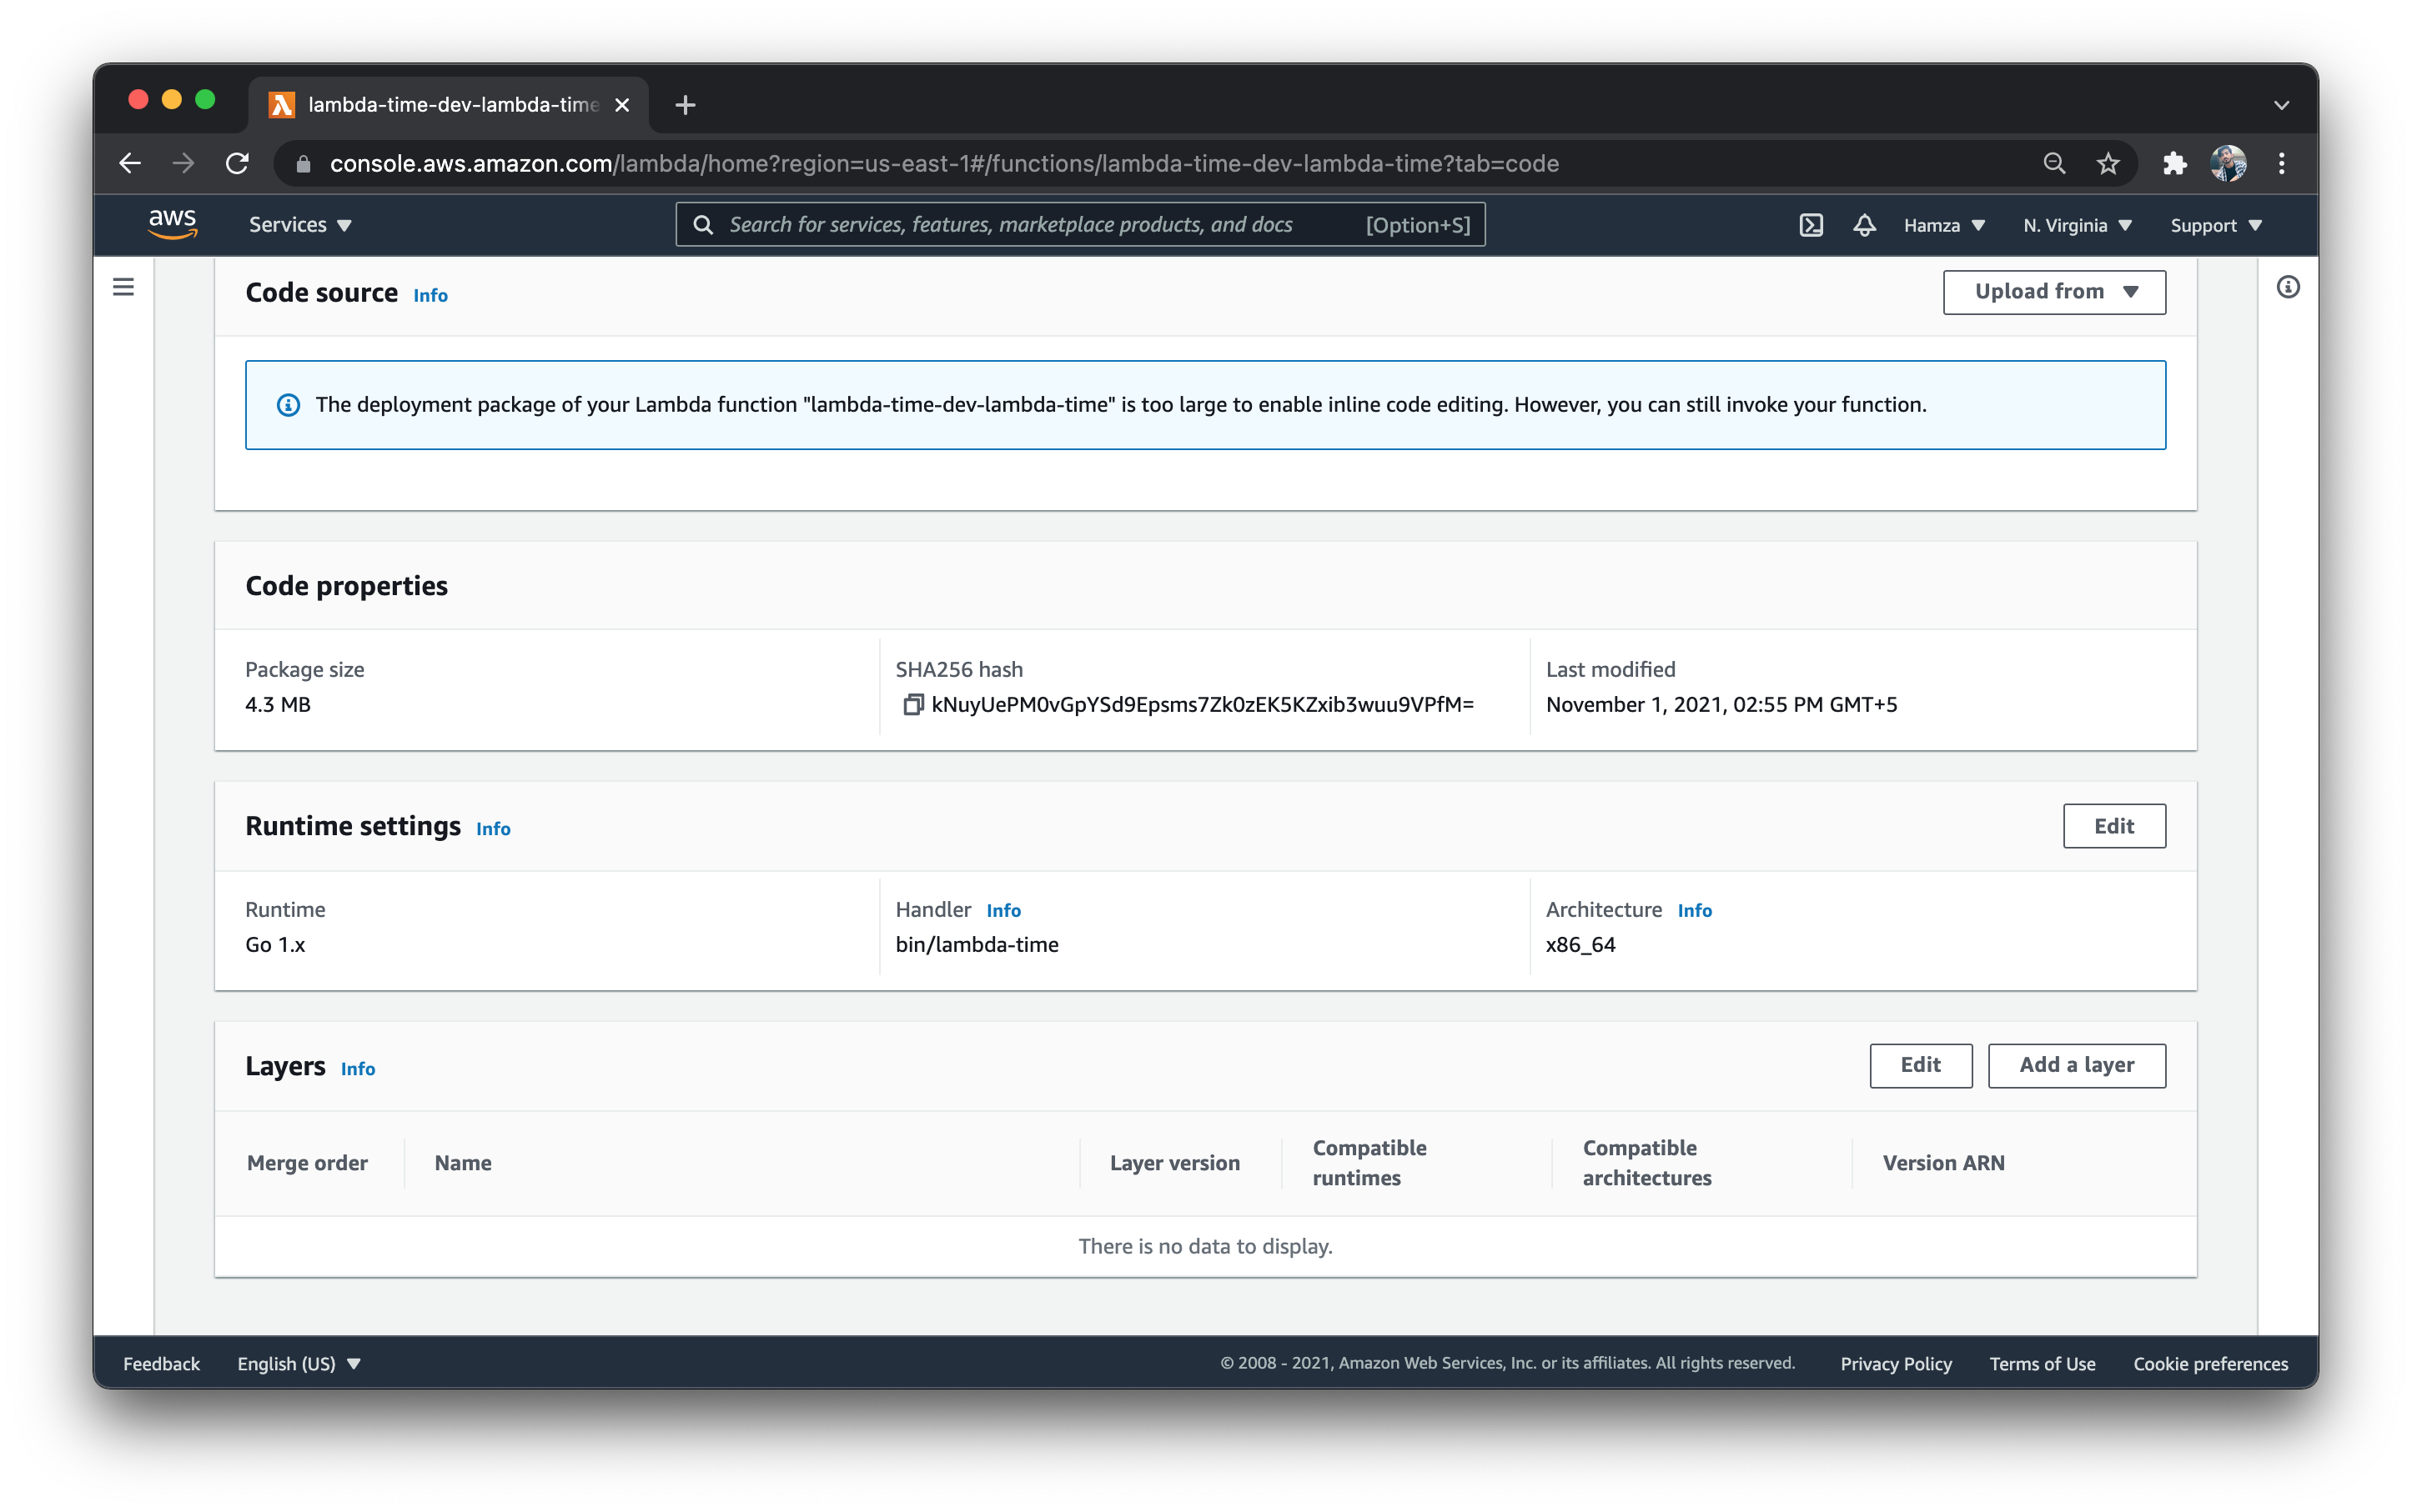Open the Hamza account dropdown
2412x1512 pixels.
click(1944, 225)
